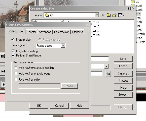Switch to the Compression tab
This screenshot has height=121, width=146.
pos(62,32)
